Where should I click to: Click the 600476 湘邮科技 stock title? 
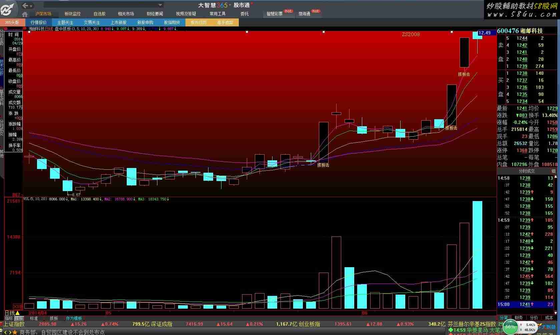520,31
